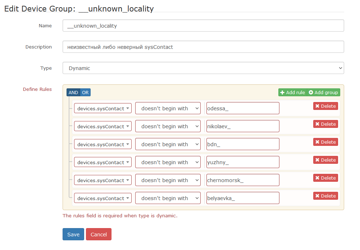Open the Type dropdown showing Dynamic

click(x=203, y=68)
